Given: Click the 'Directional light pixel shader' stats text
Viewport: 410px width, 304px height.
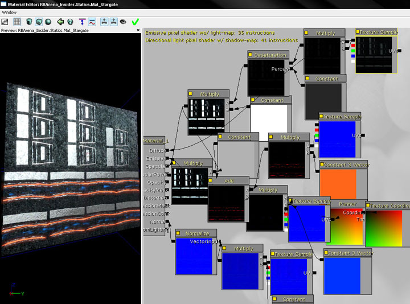Looking at the screenshot, I should click(x=222, y=40).
